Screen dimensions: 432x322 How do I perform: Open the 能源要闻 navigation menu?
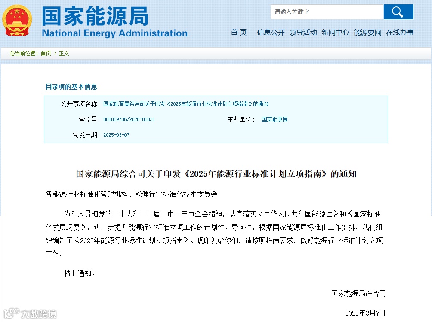(367, 33)
